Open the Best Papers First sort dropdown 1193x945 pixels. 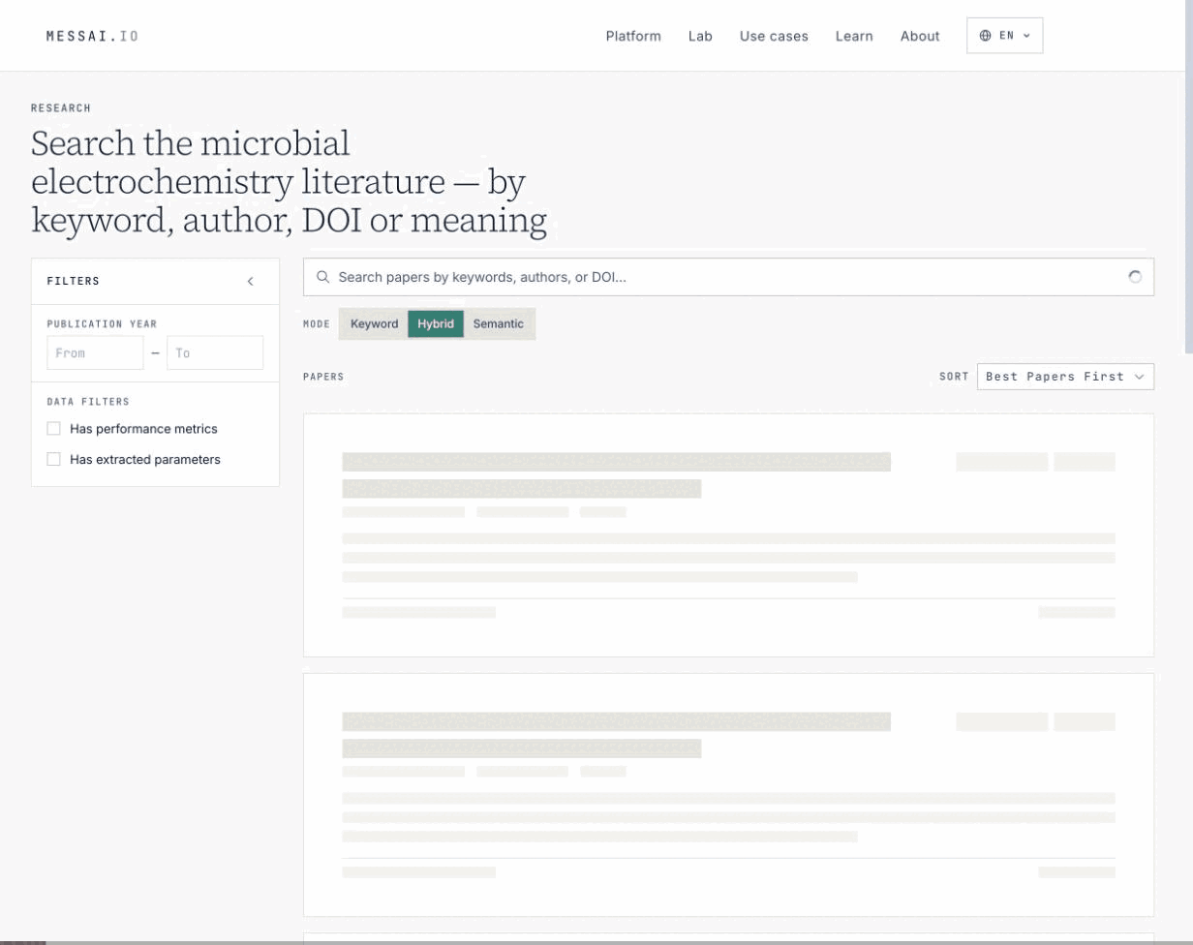(1065, 377)
